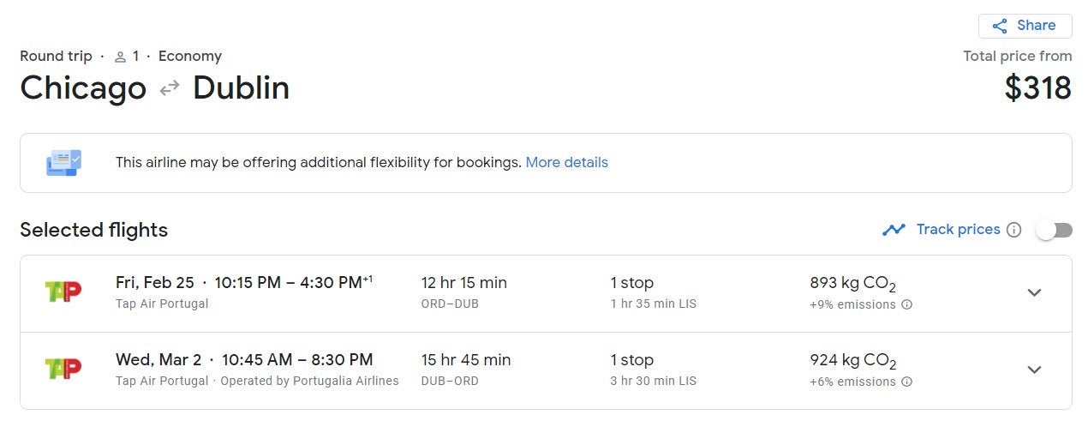This screenshot has width=1088, height=433.
Task: Select the DUB–ORD flight row
Action: coord(546,370)
